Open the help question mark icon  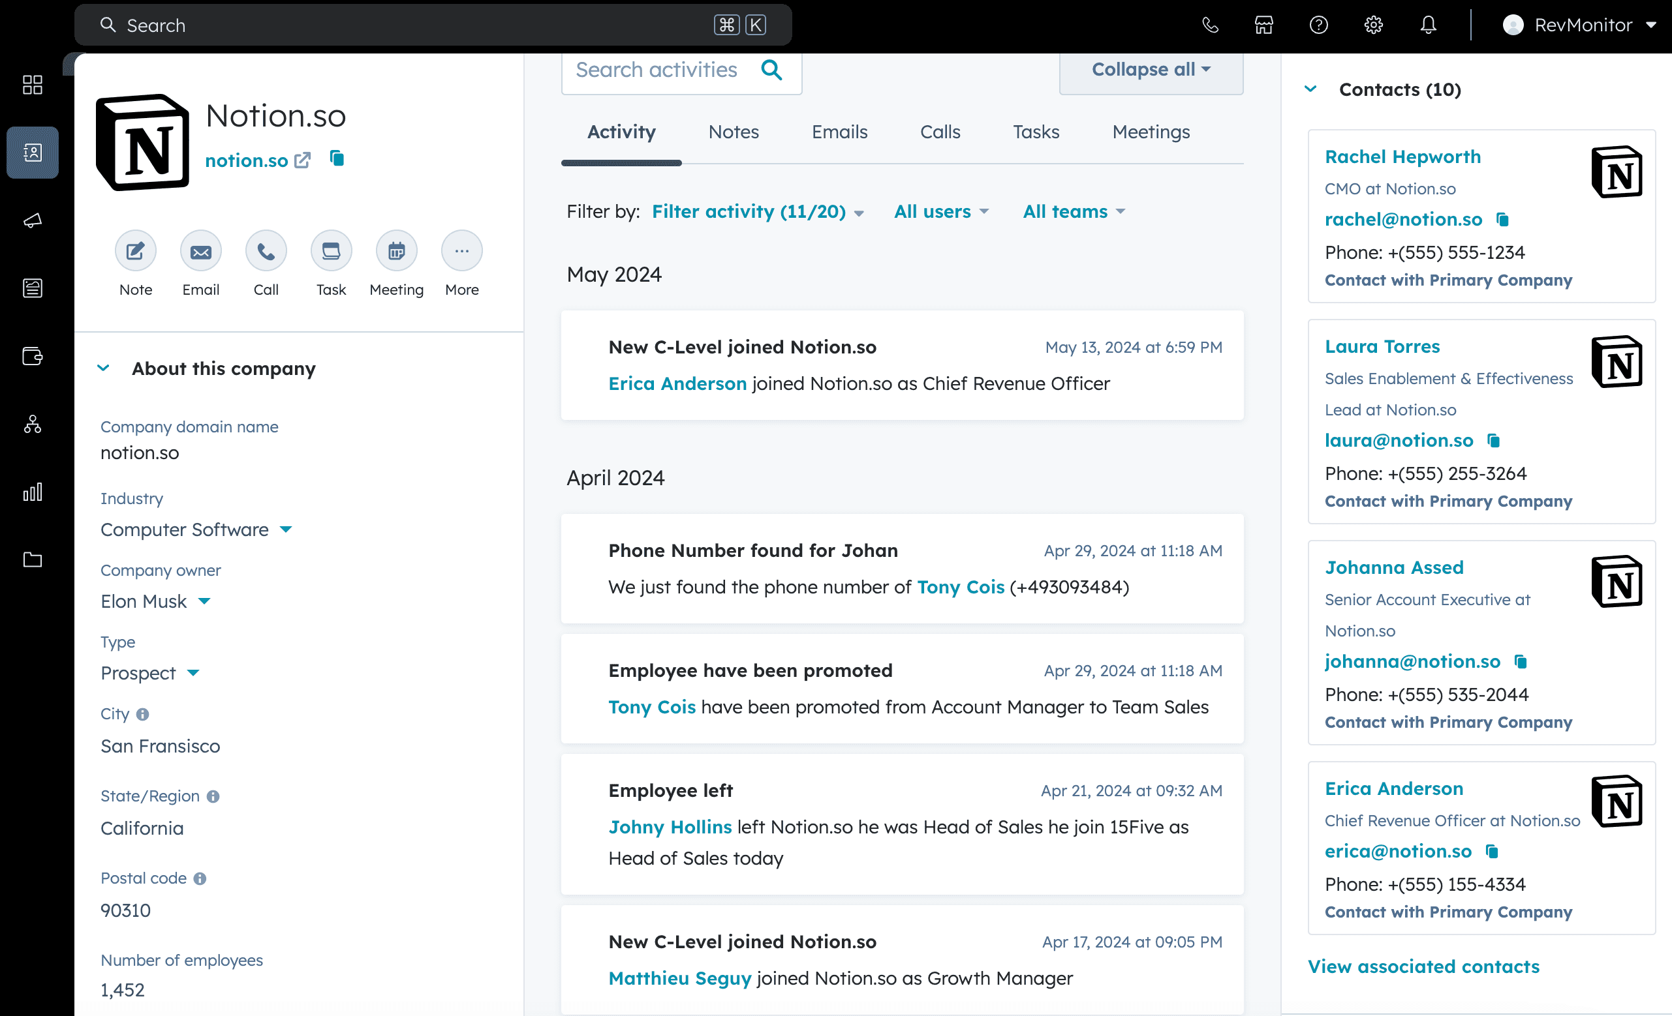click(x=1318, y=25)
